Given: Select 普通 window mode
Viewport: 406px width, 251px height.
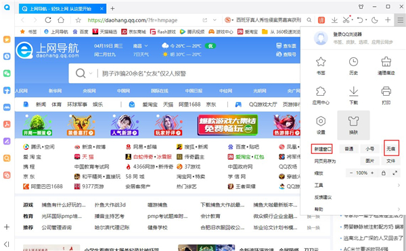Looking at the screenshot, I should 348,148.
